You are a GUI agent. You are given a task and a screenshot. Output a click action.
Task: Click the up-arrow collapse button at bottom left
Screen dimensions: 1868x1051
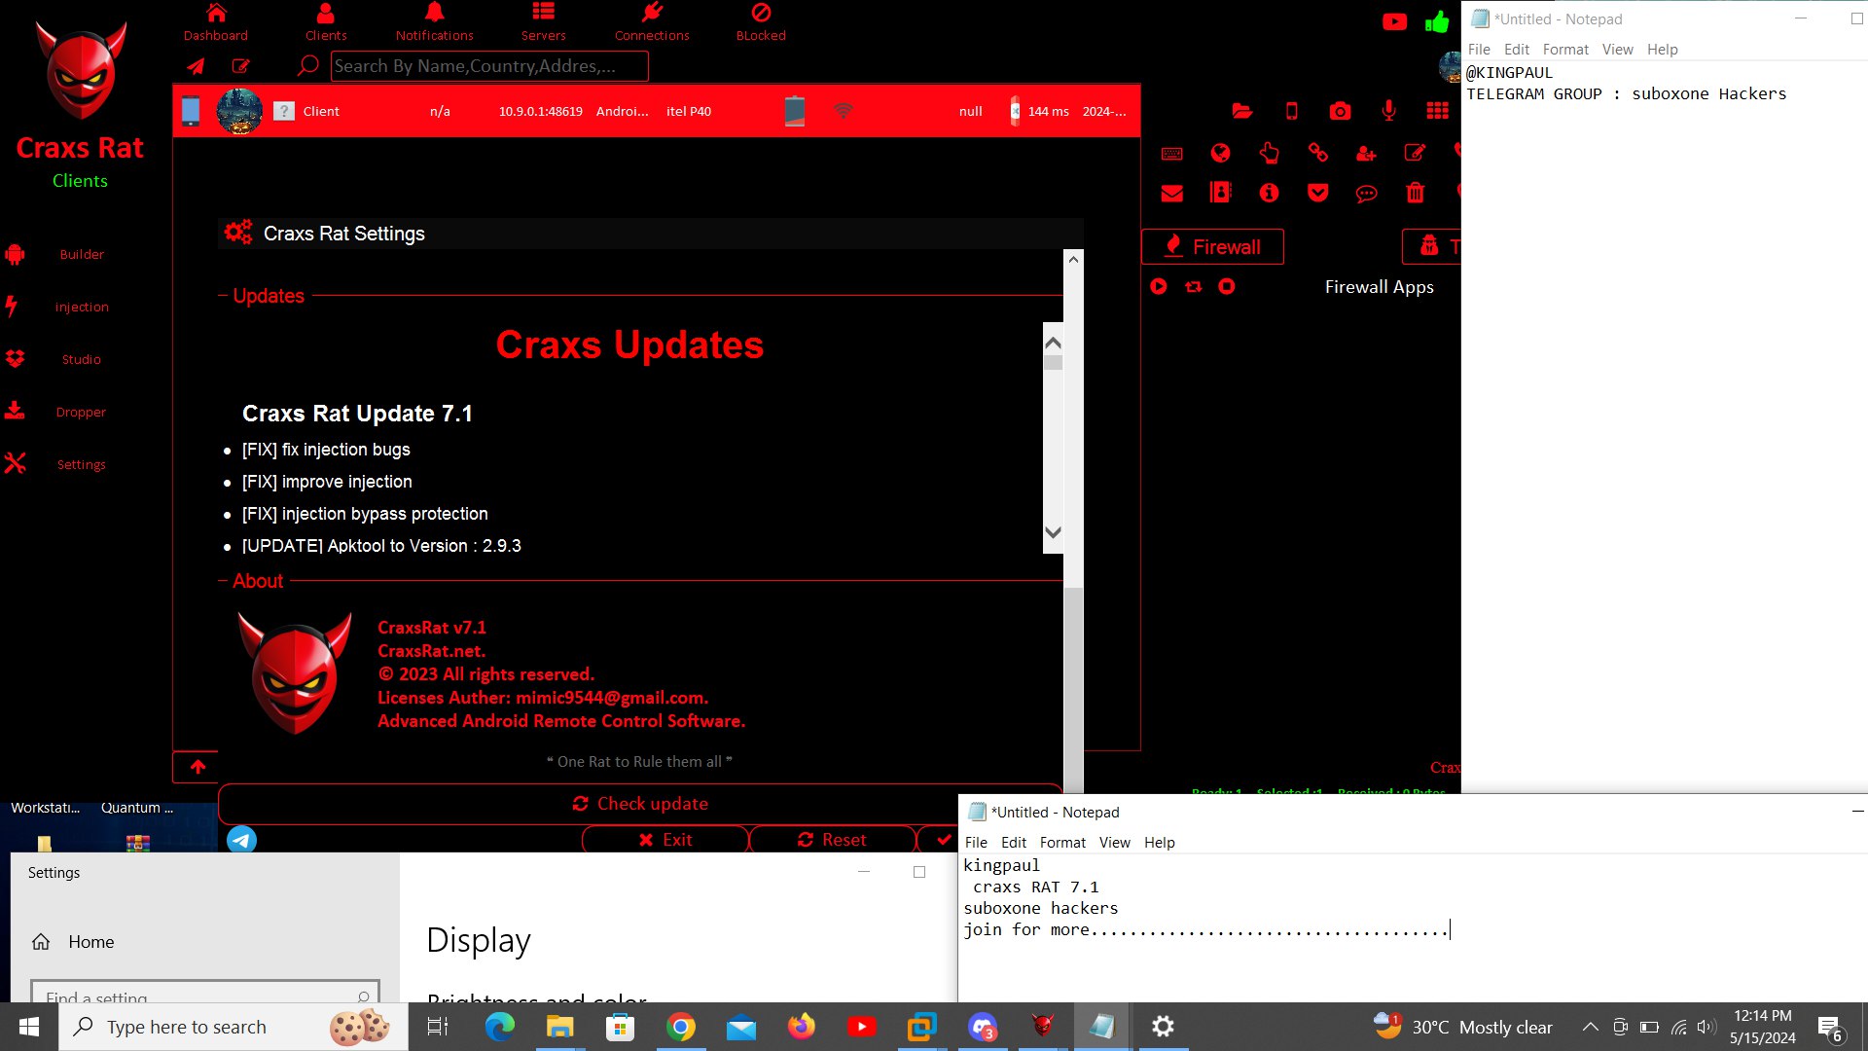198,767
